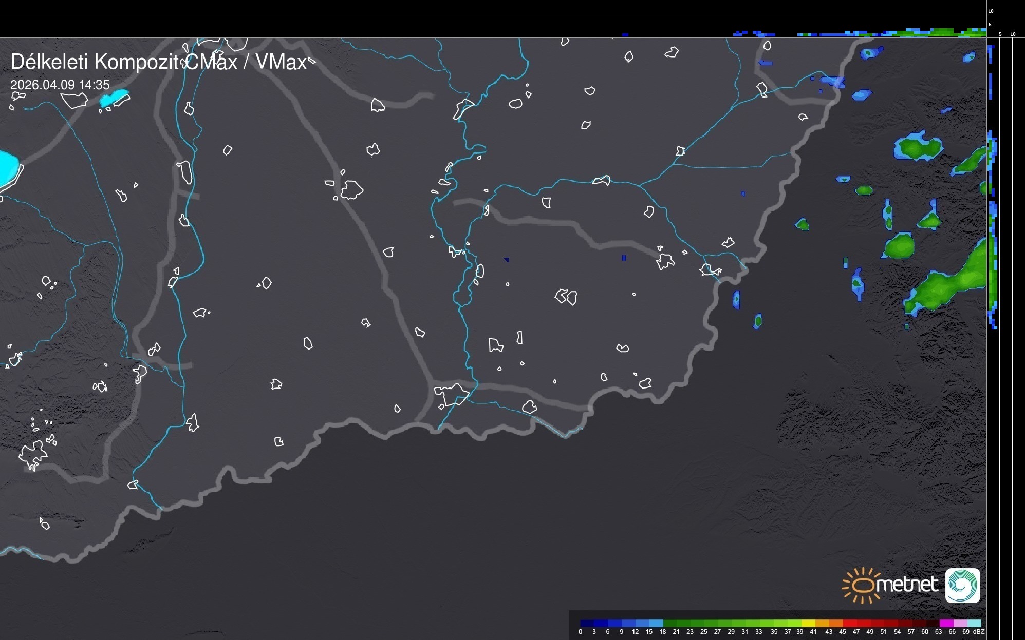Viewport: 1025px width, 640px height.
Task: Select the orange 43 dBZ legend swatch
Action: pos(836,623)
